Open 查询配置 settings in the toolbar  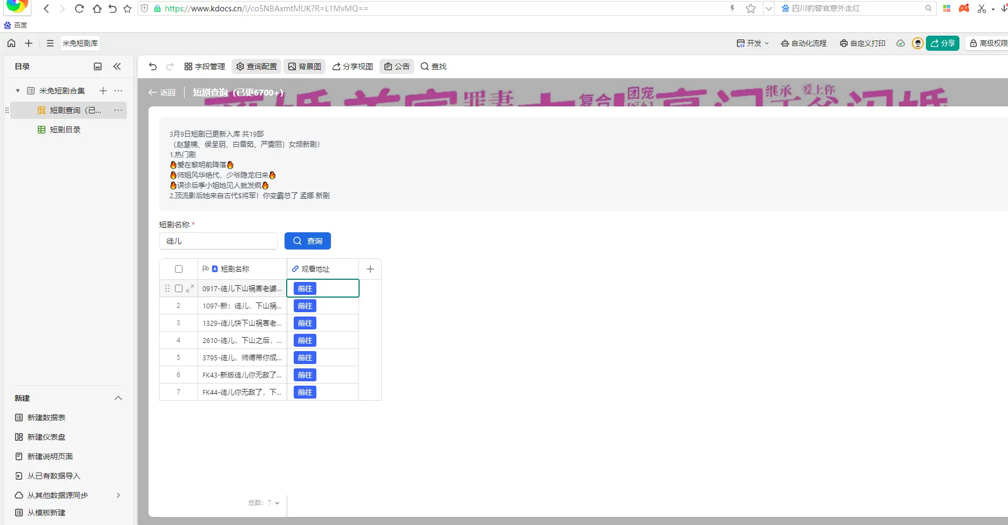click(x=256, y=66)
